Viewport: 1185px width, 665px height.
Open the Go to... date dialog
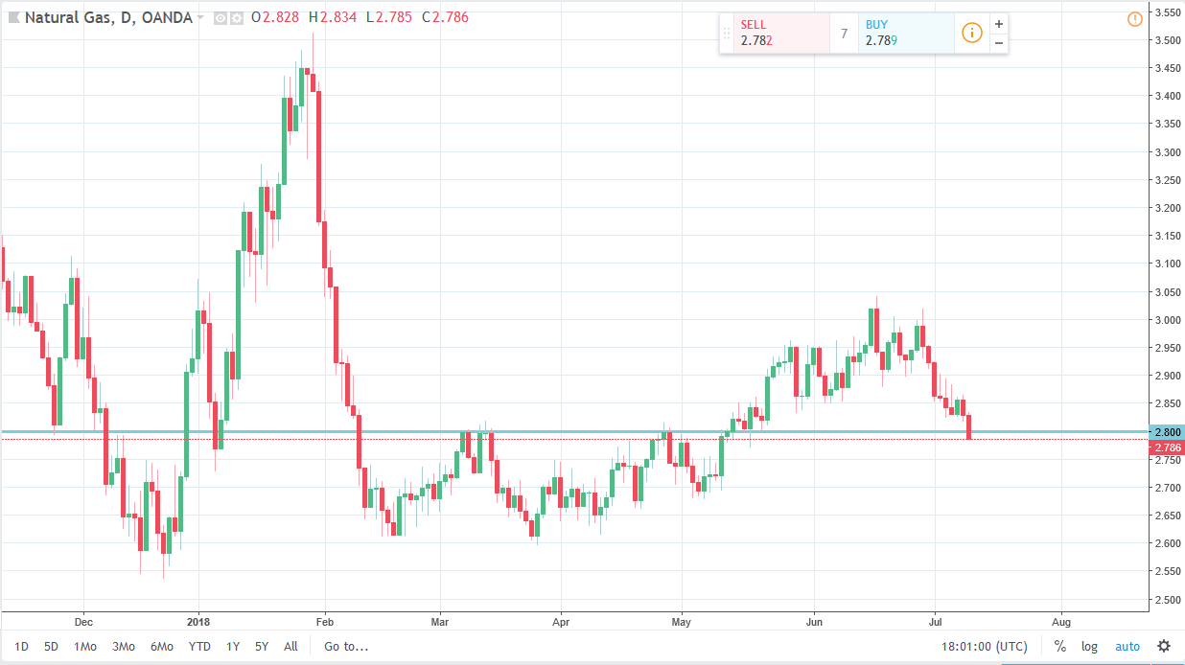tap(346, 646)
